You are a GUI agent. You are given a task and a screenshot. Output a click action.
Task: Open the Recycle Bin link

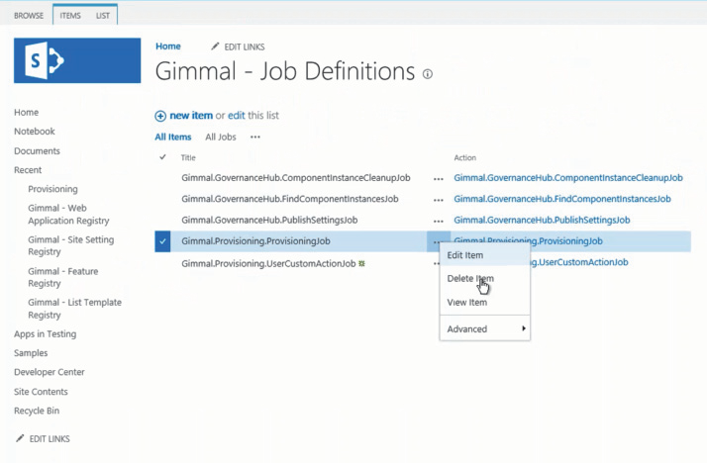click(36, 411)
